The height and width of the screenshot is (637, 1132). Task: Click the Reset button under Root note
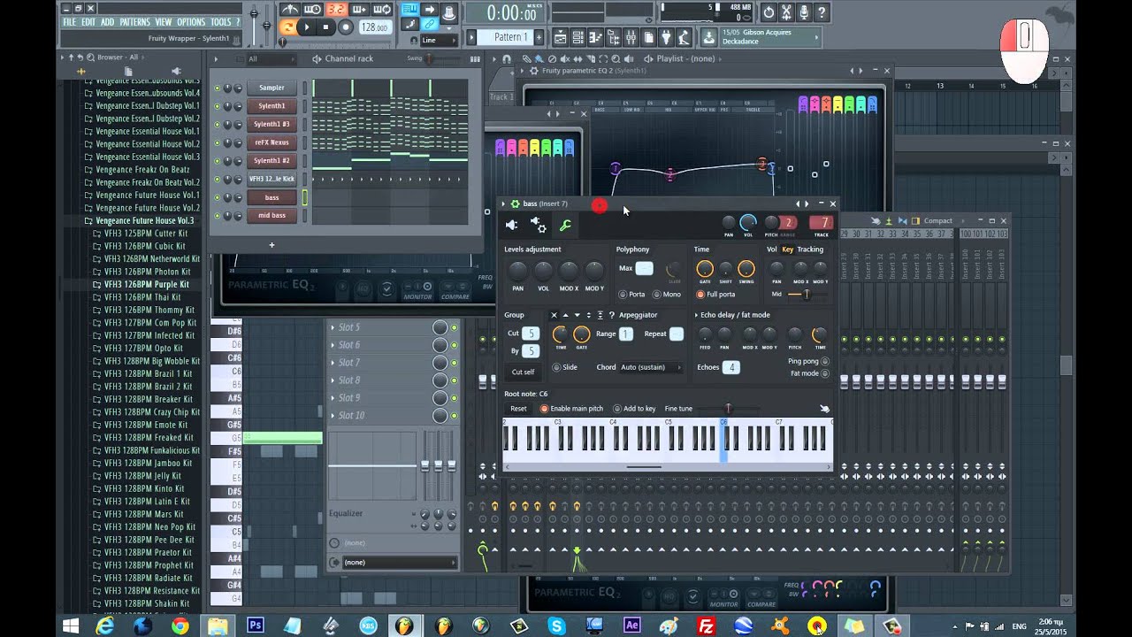(x=518, y=409)
